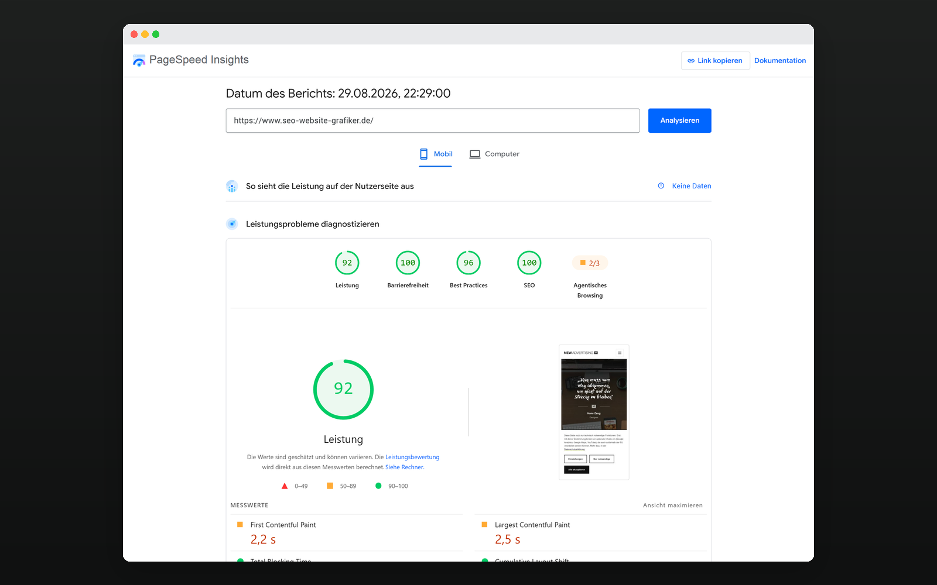This screenshot has height=585, width=937.
Task: Click orange marker beside First Contentful Paint
Action: (x=240, y=525)
